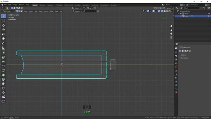Toggle X-Ray display
This screenshot has width=211, height=119.
[x=159, y=11]
